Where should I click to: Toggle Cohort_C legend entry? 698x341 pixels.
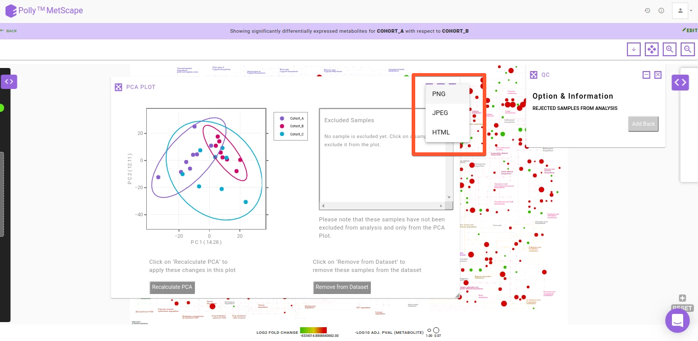(292, 134)
